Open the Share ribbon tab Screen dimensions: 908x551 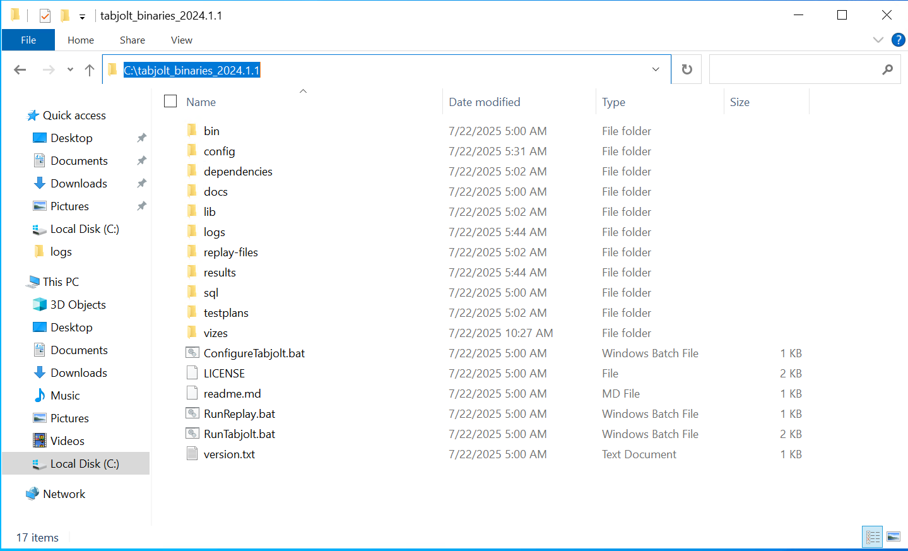pyautogui.click(x=133, y=40)
